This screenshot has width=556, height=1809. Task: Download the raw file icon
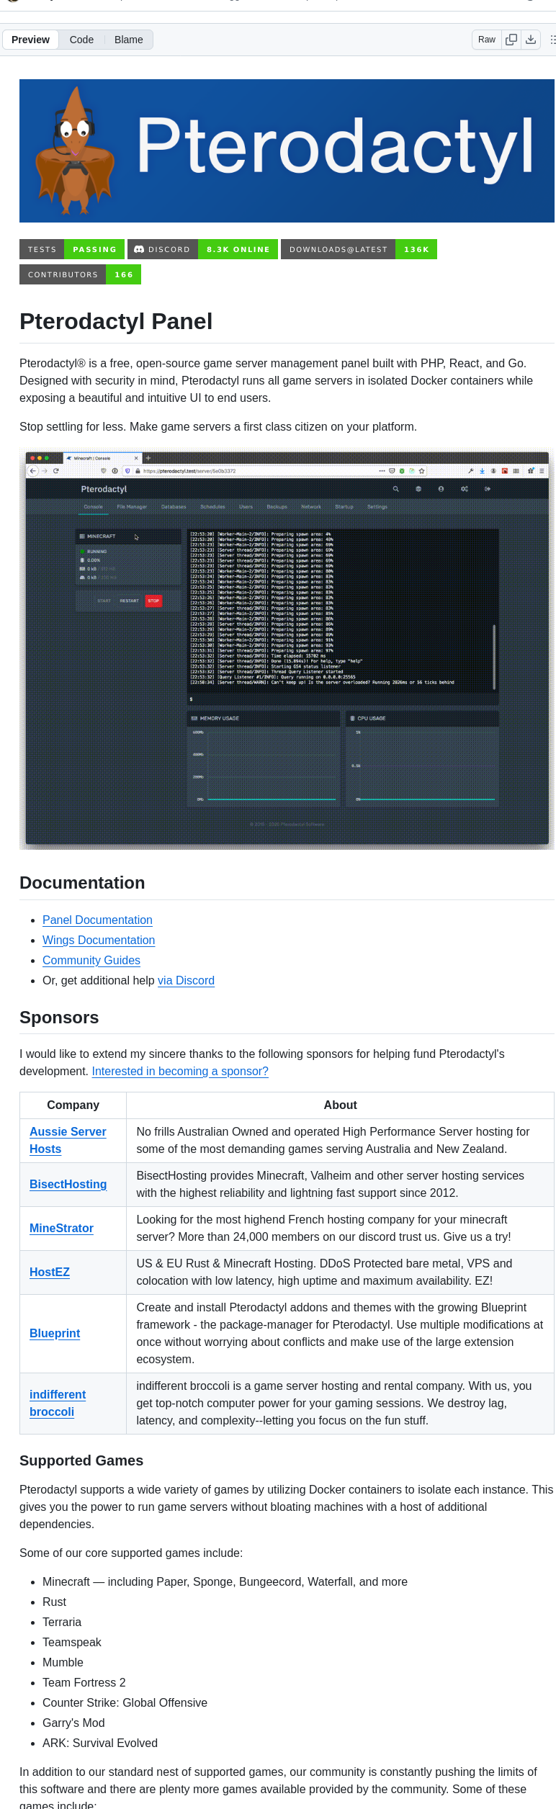point(531,40)
